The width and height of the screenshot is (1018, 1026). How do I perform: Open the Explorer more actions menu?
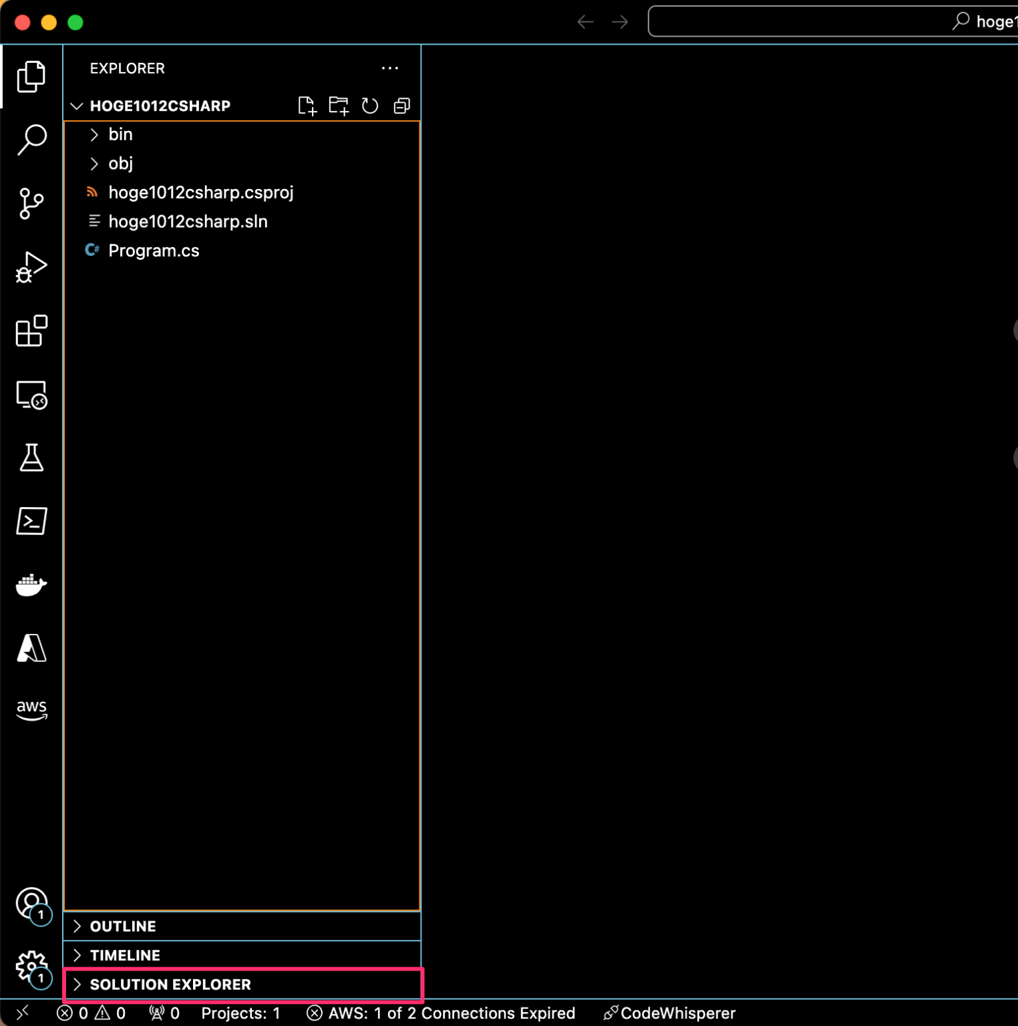pyautogui.click(x=389, y=67)
